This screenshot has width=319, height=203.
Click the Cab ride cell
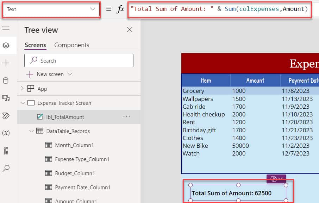[x=194, y=107]
